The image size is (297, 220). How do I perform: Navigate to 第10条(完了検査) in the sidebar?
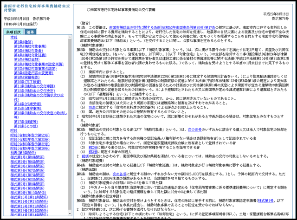point(27,82)
